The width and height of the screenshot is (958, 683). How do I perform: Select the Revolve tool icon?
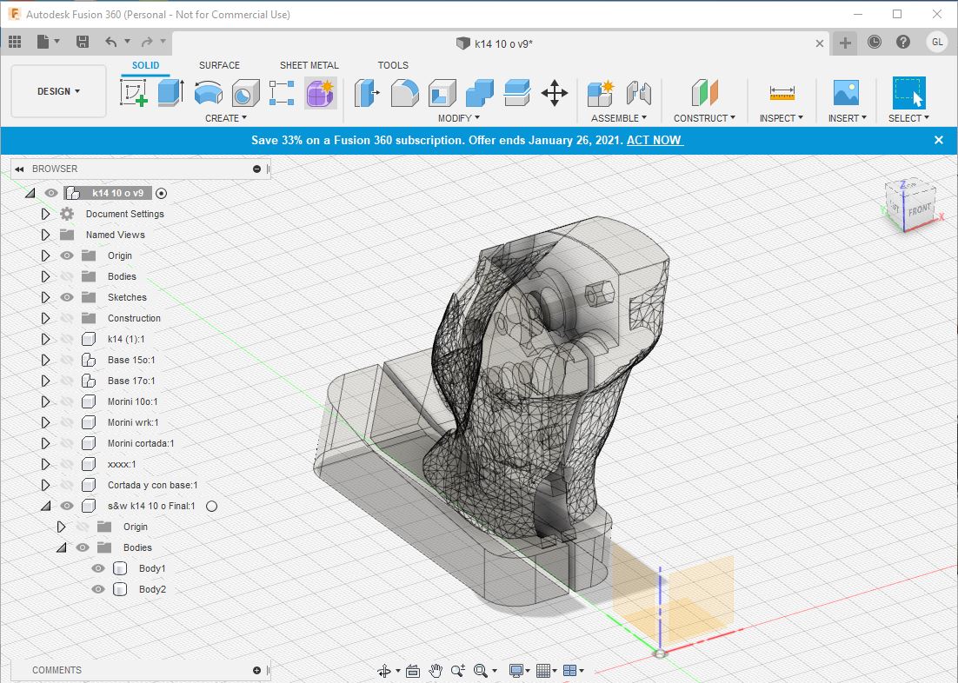point(207,92)
